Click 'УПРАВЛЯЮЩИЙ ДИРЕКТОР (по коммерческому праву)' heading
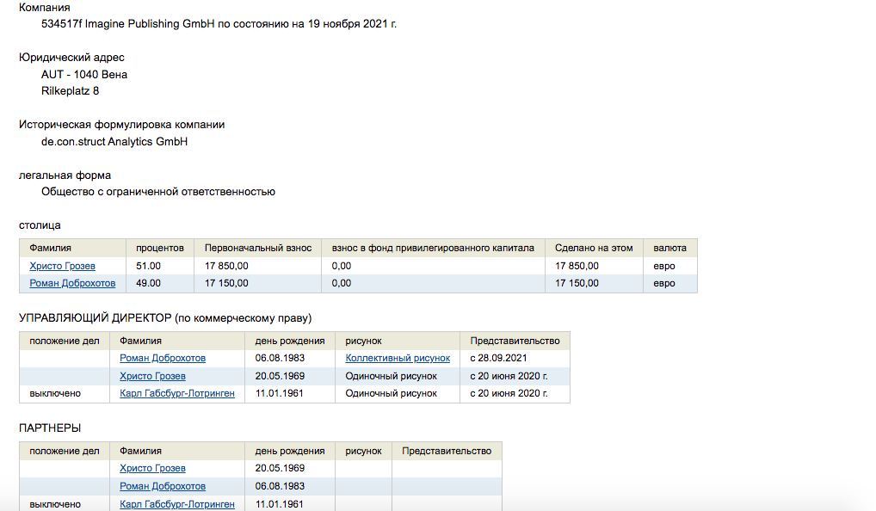The height and width of the screenshot is (511, 876). (x=165, y=318)
